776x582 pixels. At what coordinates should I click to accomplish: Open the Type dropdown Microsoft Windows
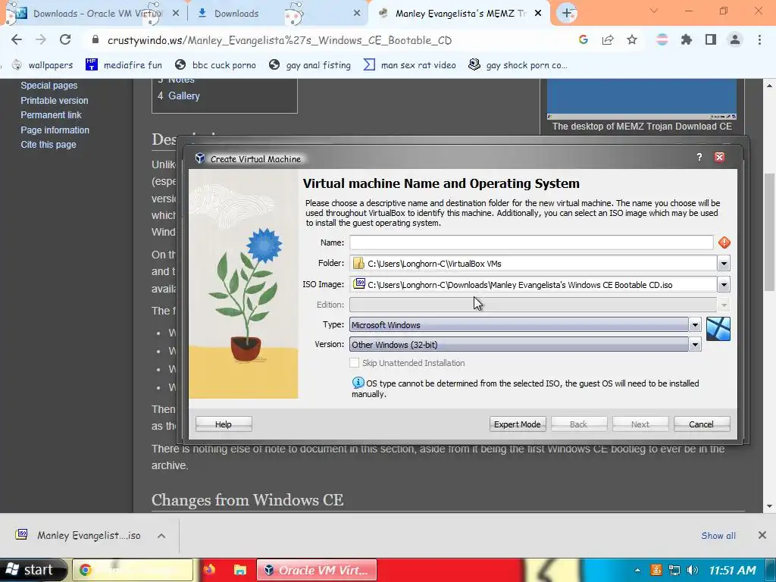(525, 324)
